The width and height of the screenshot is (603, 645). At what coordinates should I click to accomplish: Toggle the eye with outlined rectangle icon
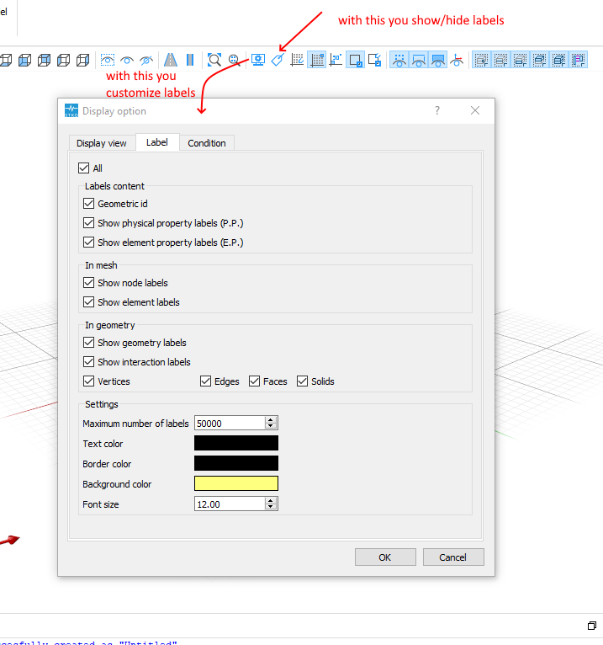(419, 60)
